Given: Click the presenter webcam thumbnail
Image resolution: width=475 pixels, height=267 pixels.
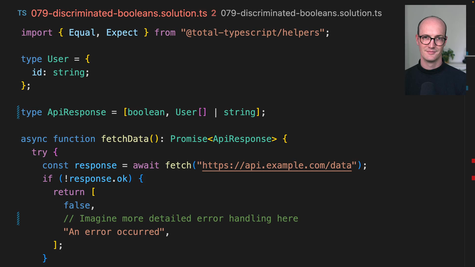Looking at the screenshot, I should click(435, 50).
